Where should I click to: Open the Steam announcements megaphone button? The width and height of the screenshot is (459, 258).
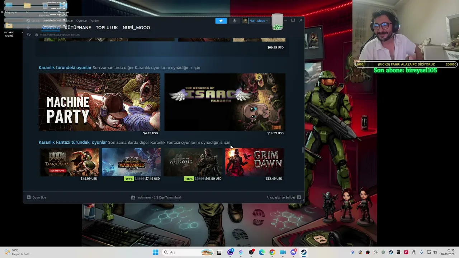point(221,21)
